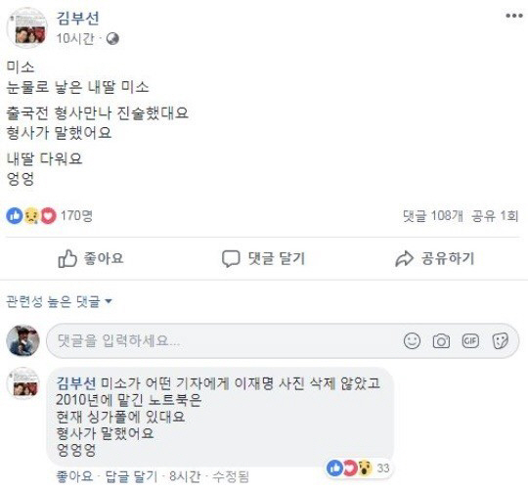Open the 댓글 108개 comments count

[433, 215]
